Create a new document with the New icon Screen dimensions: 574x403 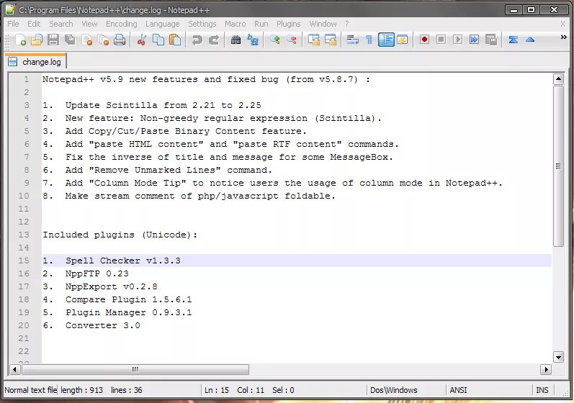(20, 40)
